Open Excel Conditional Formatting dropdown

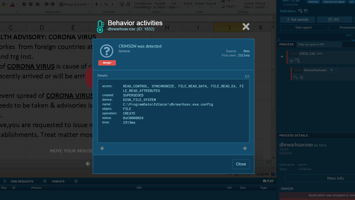click(x=143, y=5)
